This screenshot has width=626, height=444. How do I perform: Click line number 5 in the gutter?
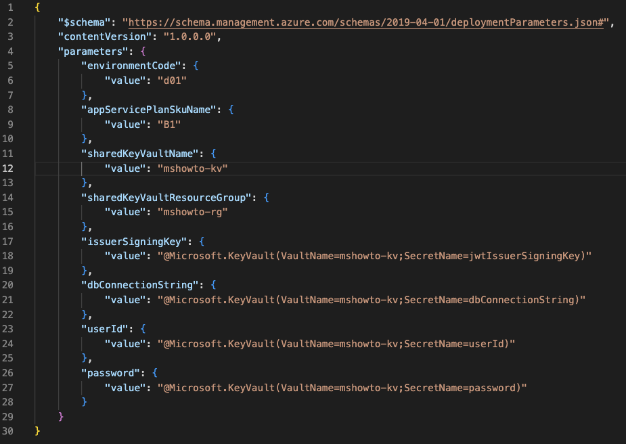coord(10,66)
